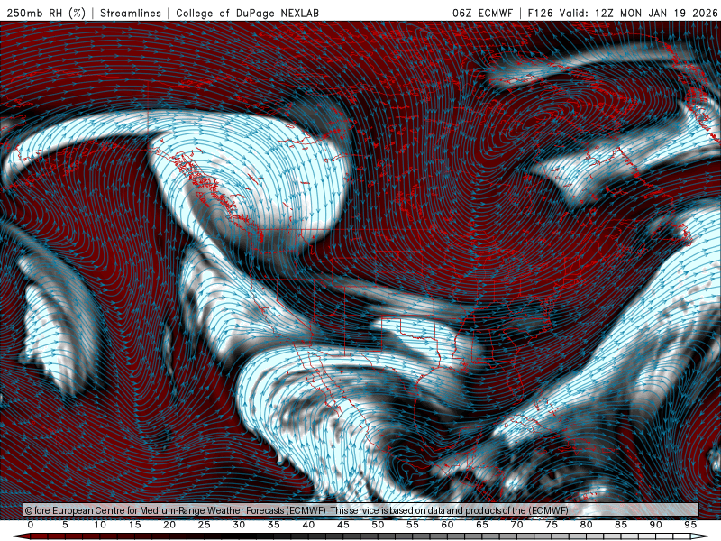Click the ECMWF copyright notice banner

click(x=361, y=510)
